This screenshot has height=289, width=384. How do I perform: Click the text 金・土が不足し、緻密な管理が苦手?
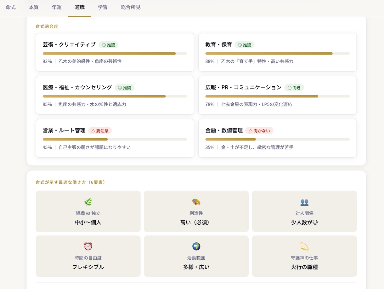(257, 147)
